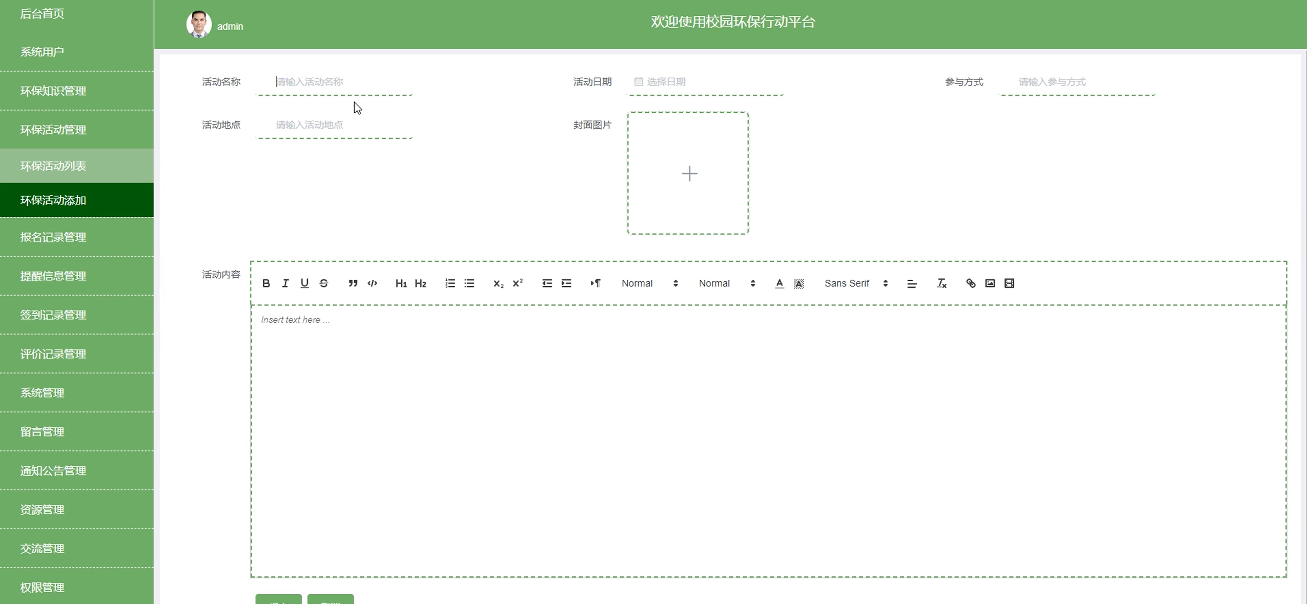Image resolution: width=1307 pixels, height=604 pixels.
Task: Click the admin username link
Action: coord(230,27)
